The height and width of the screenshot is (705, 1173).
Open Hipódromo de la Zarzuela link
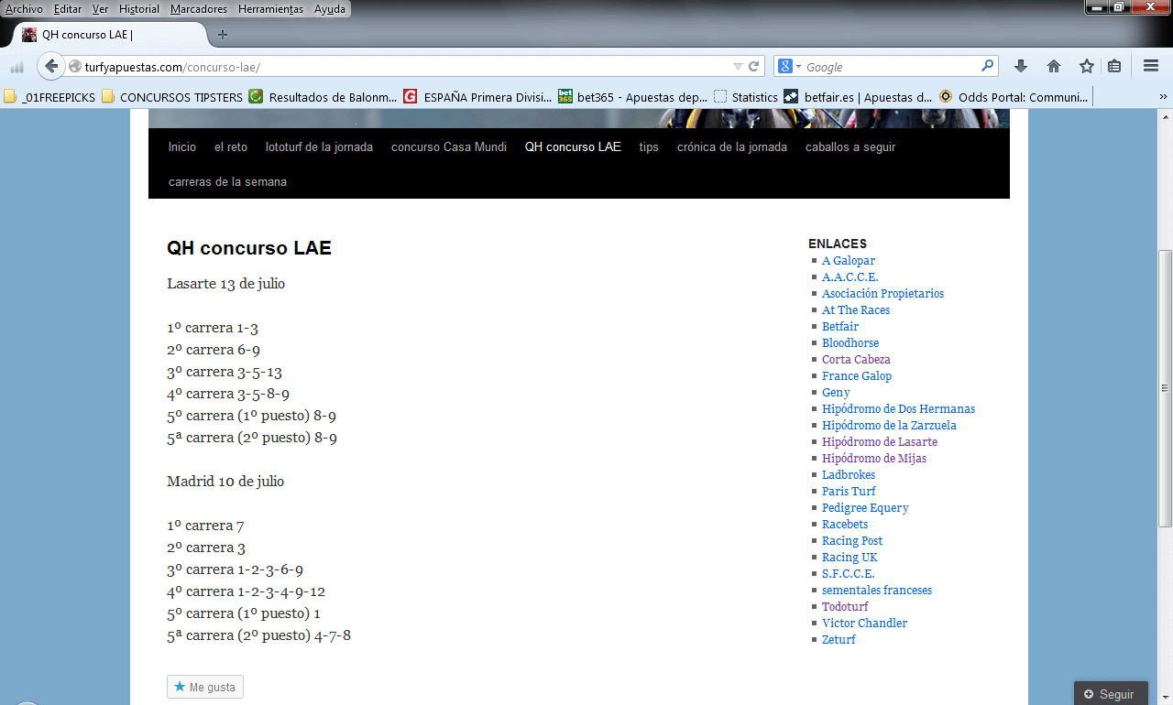(889, 426)
